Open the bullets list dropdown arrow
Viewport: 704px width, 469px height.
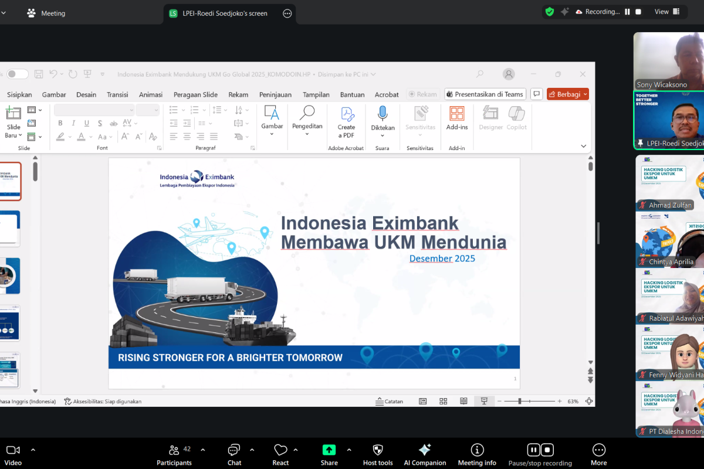[x=182, y=110]
